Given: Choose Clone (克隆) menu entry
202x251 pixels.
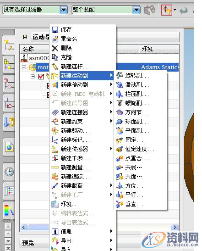Looking at the screenshot, I should pos(82,57).
